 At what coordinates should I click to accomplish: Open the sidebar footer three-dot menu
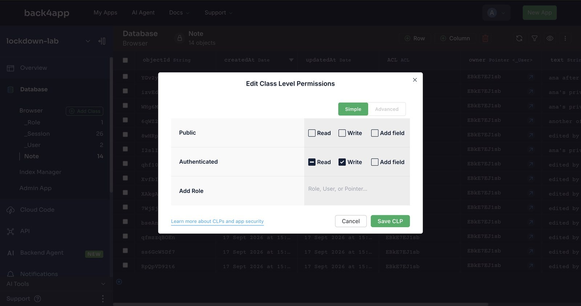103,299
